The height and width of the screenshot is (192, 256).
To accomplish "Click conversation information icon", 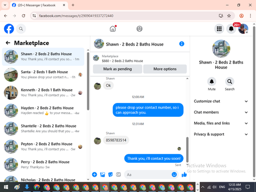I will pyautogui.click(x=182, y=44).
